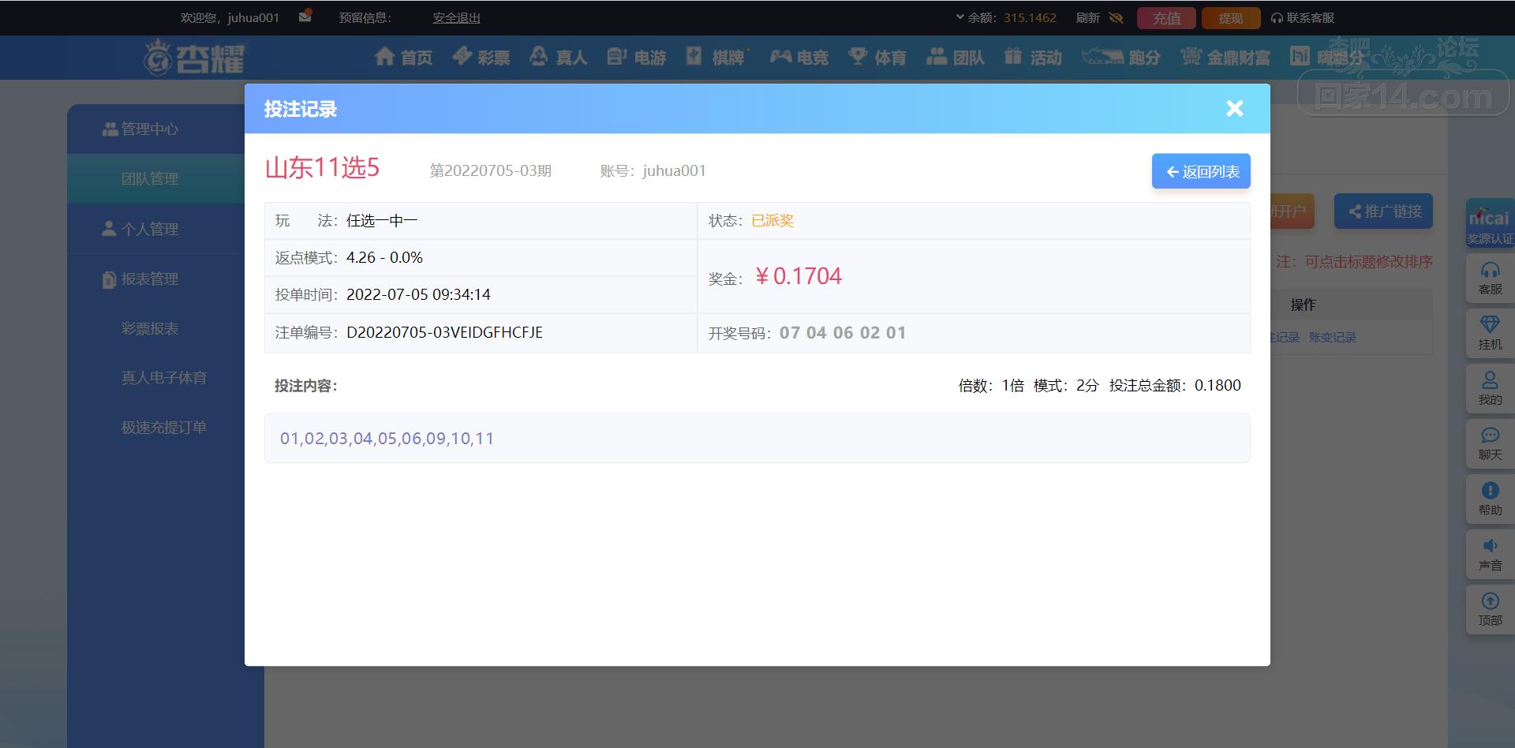Screen dimensions: 1515x748
Task: Toggle the balance hide eye icon
Action: point(1116,17)
